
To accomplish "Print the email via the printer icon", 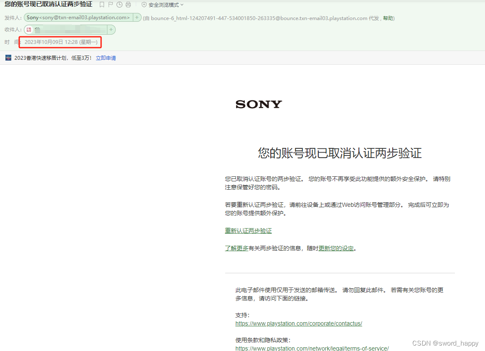I will pyautogui.click(x=128, y=5).
